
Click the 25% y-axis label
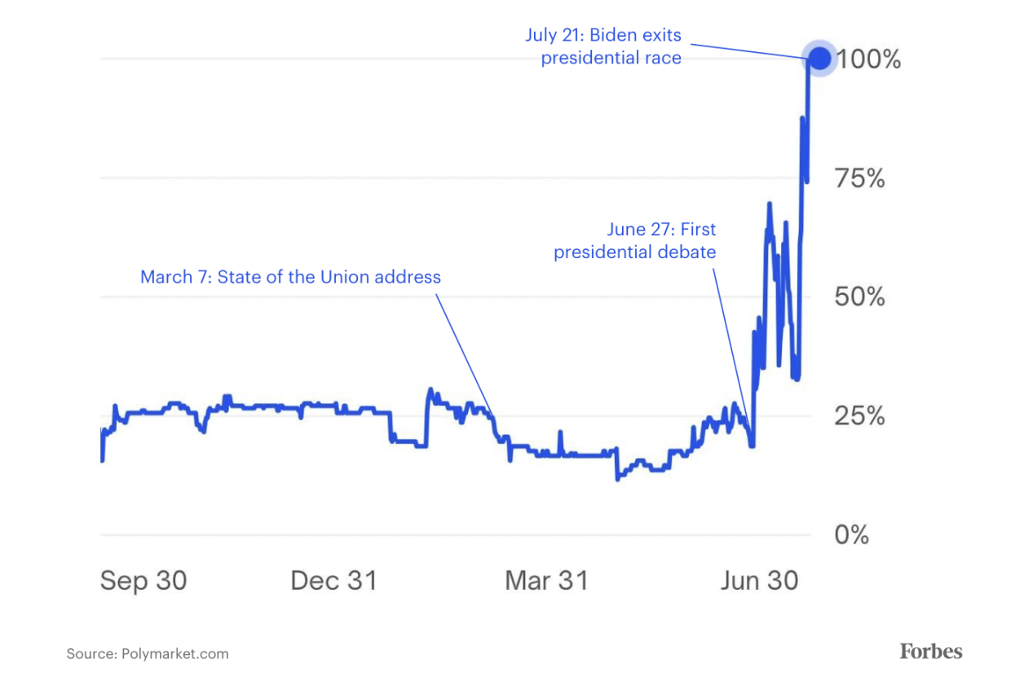pos(859,416)
